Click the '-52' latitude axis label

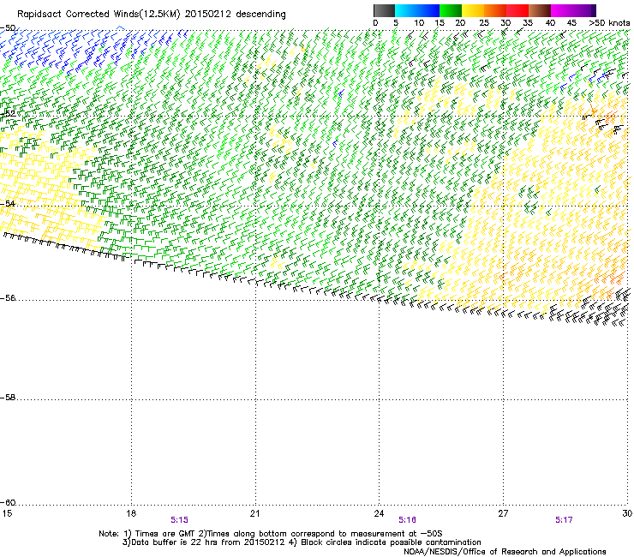8,114
